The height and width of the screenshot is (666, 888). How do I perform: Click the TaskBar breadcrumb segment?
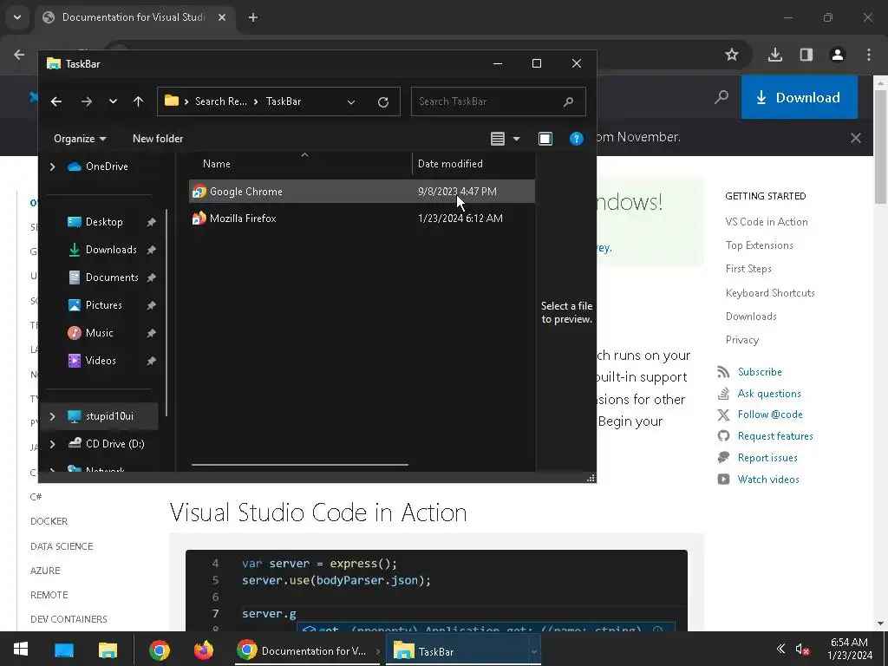pyautogui.click(x=284, y=101)
